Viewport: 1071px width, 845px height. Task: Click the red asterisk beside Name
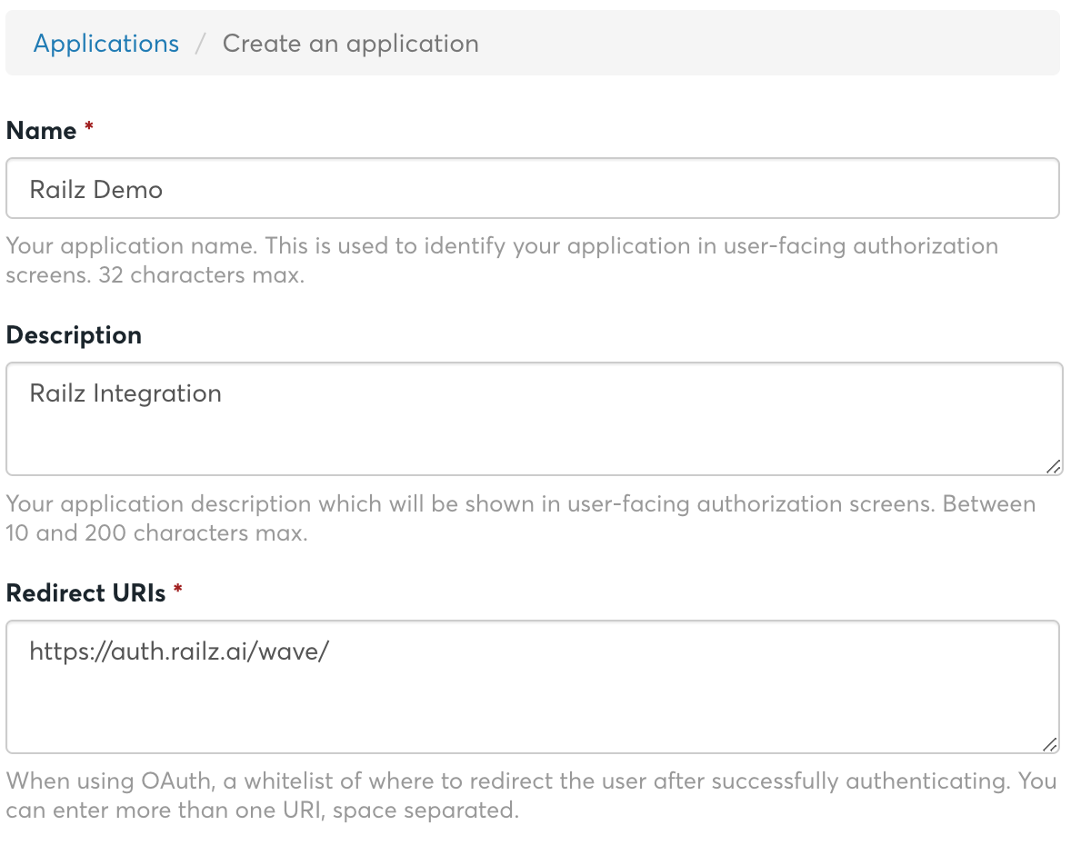coord(89,130)
